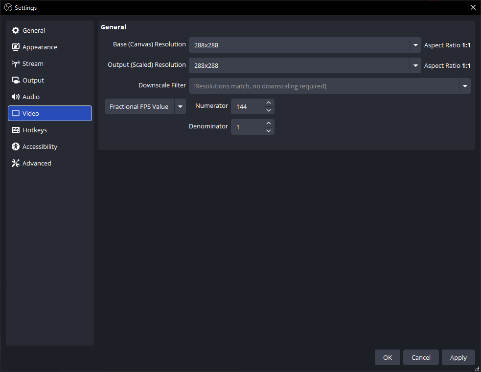Expand Output (Scaled) Resolution dropdown arrow
The height and width of the screenshot is (372, 481).
415,65
